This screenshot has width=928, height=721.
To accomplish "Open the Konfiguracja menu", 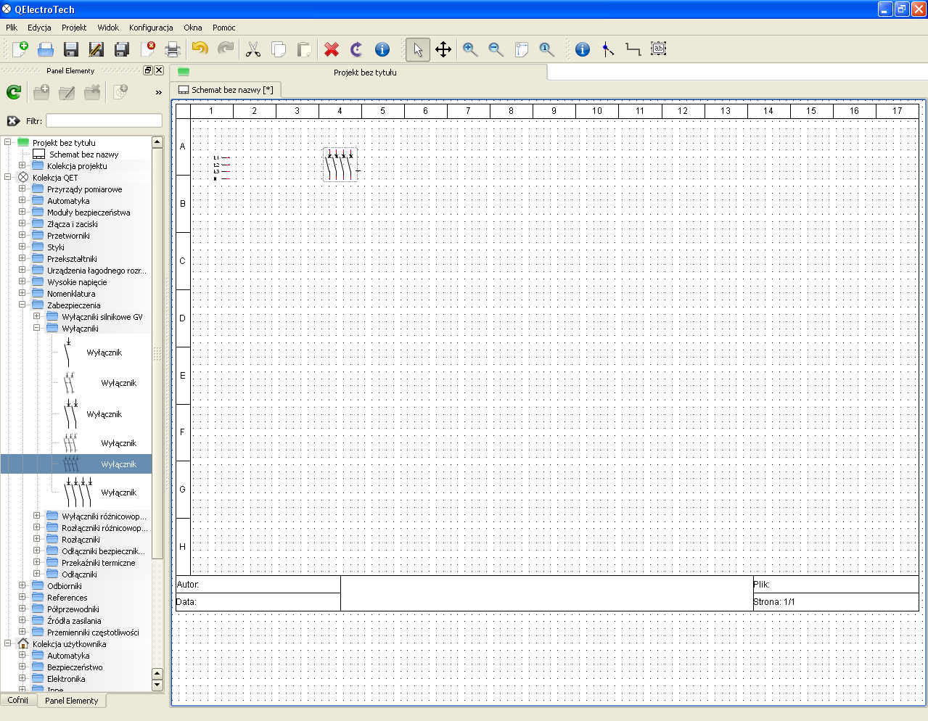I will coord(151,28).
